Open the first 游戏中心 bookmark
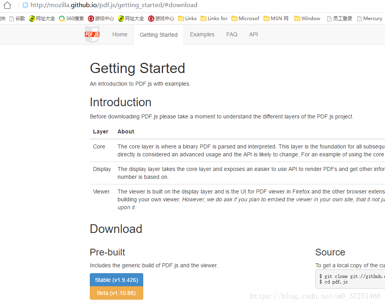The image size is (385, 304). click(101, 19)
